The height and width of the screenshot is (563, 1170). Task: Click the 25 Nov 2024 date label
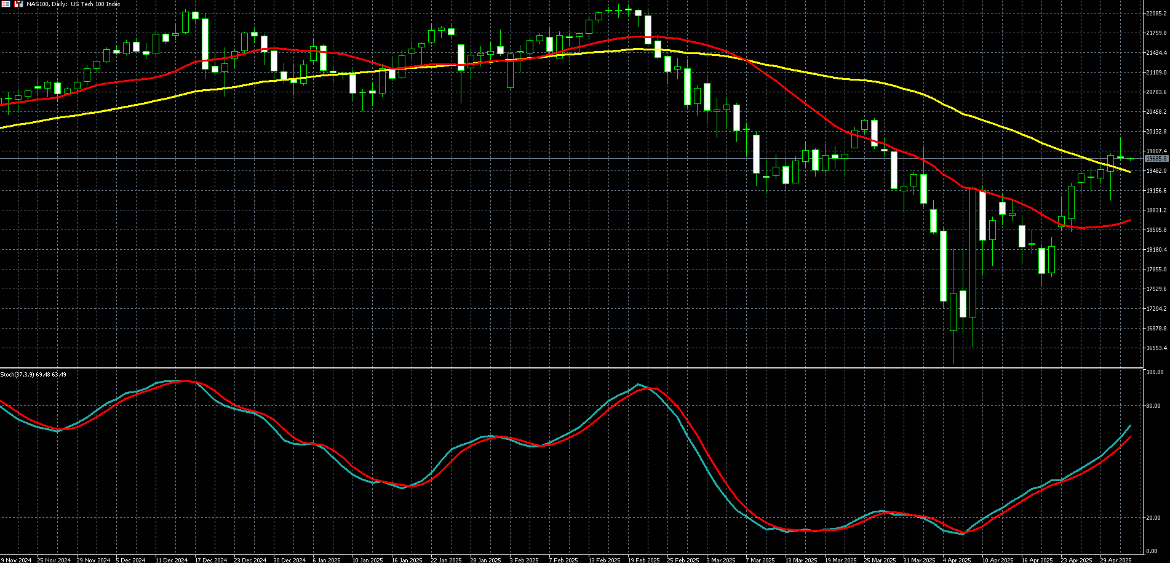pyautogui.click(x=54, y=560)
